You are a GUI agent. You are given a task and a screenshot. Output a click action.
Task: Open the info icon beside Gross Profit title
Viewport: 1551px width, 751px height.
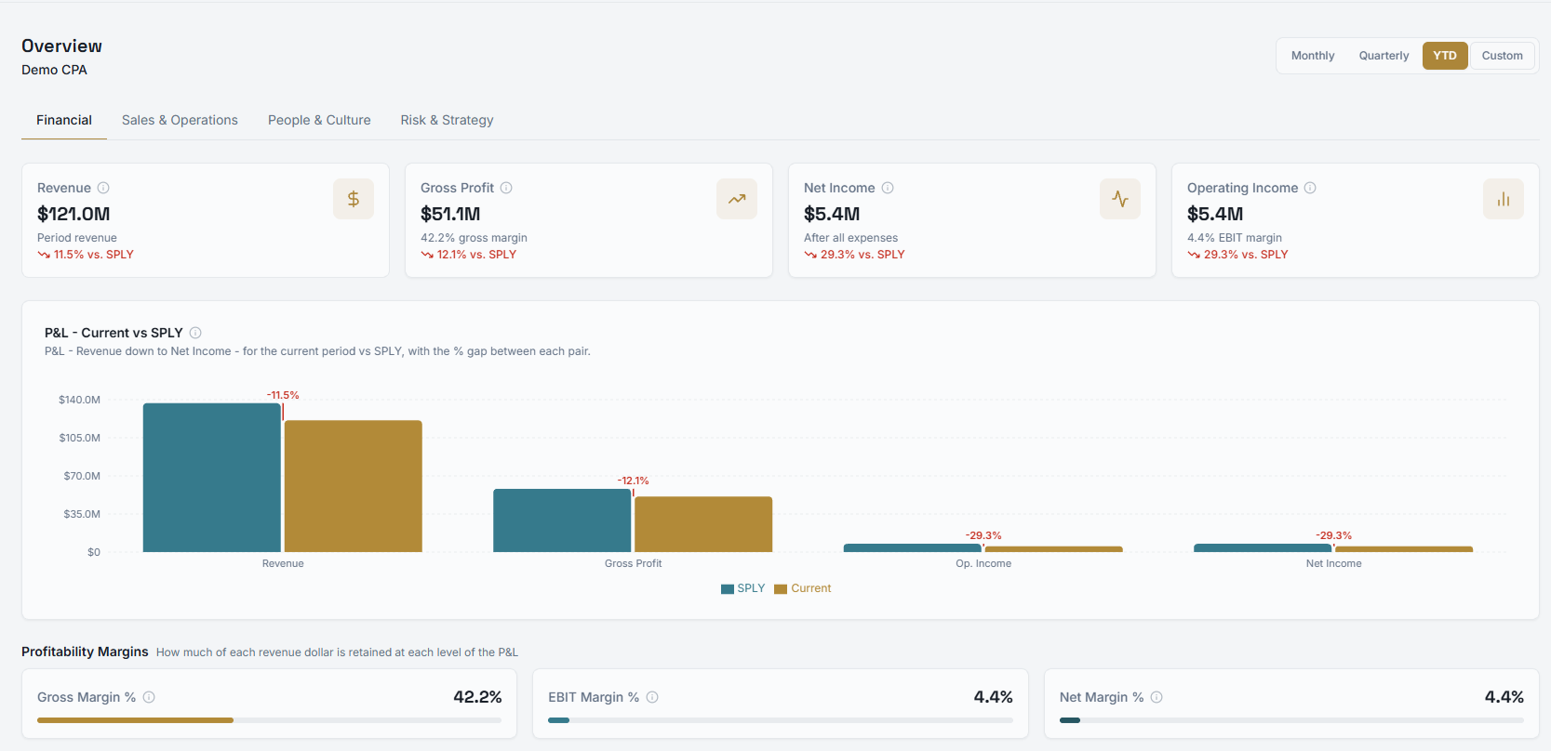[x=506, y=188]
